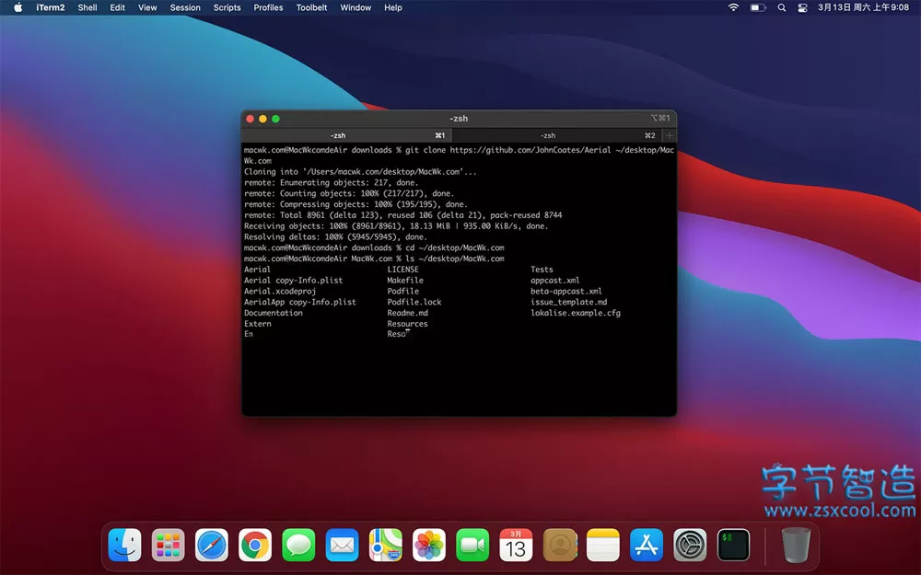The height and width of the screenshot is (575, 921).
Task: Click 'lokalise.example.cfg' in the listing
Action: (576, 313)
